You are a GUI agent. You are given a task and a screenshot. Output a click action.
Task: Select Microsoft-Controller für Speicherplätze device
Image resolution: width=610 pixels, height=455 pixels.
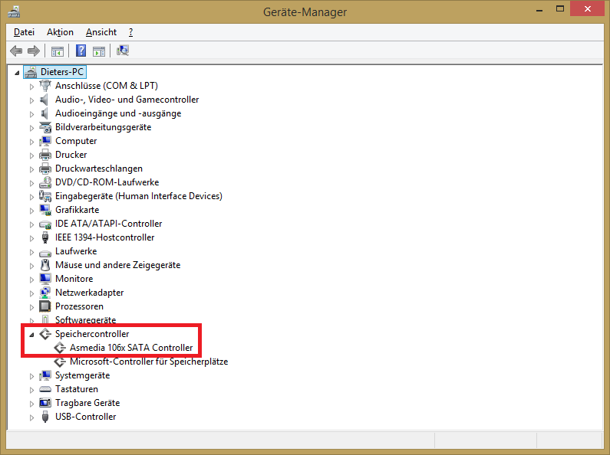point(148,362)
